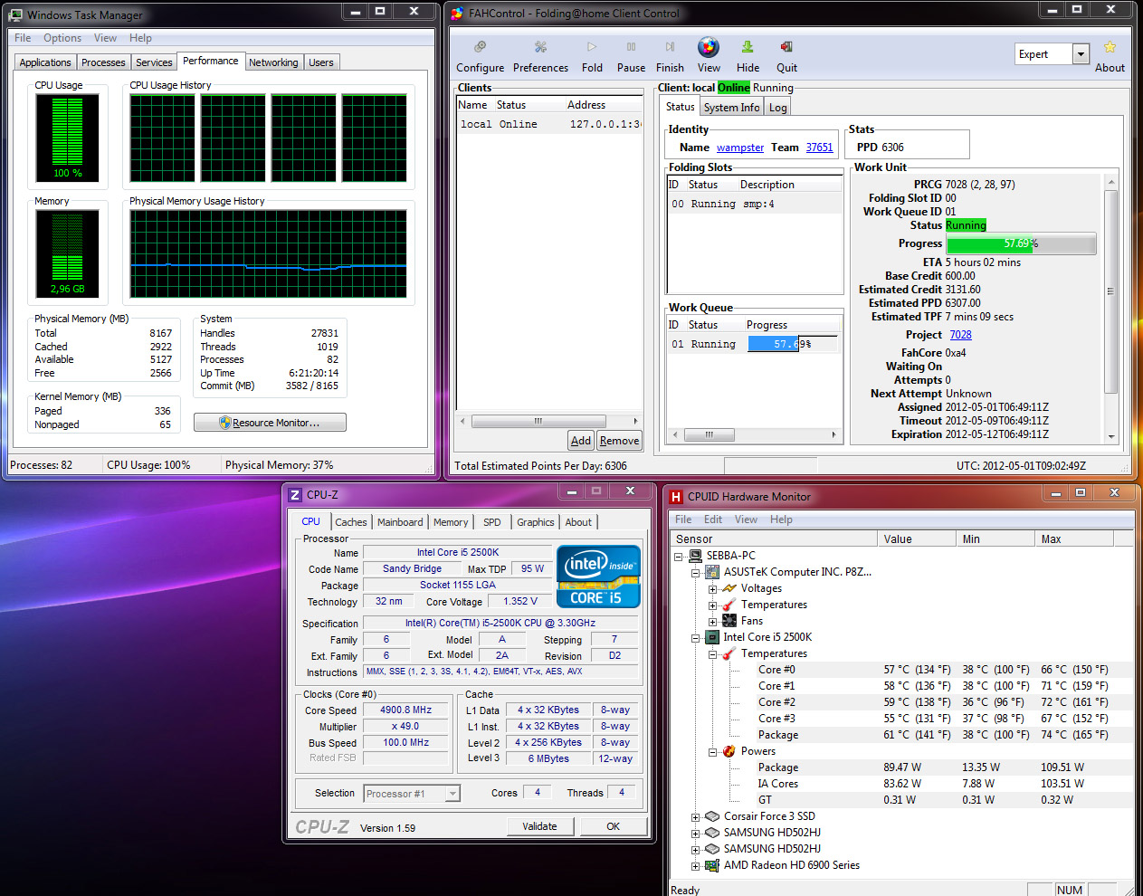Open Networking tab in Task Manager

(273, 62)
